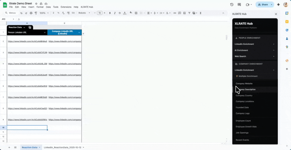Open the Extensions menu
The width and height of the screenshot is (291, 150).
[66, 7]
